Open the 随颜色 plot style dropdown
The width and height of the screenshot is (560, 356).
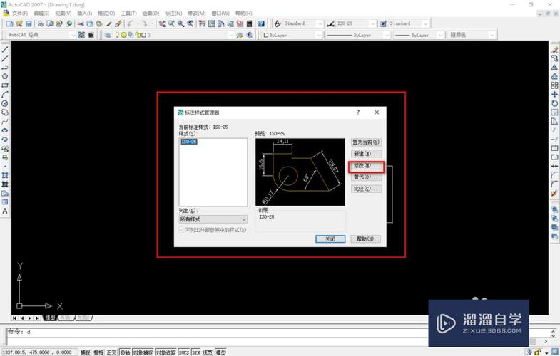coord(492,35)
